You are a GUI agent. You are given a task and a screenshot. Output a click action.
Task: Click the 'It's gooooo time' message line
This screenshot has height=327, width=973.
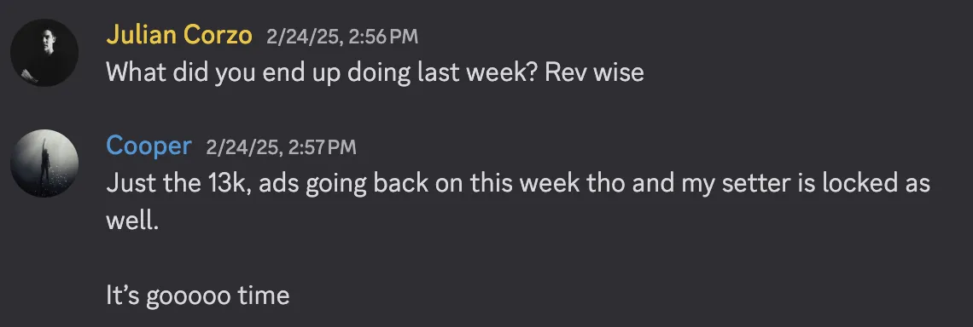[197, 296]
